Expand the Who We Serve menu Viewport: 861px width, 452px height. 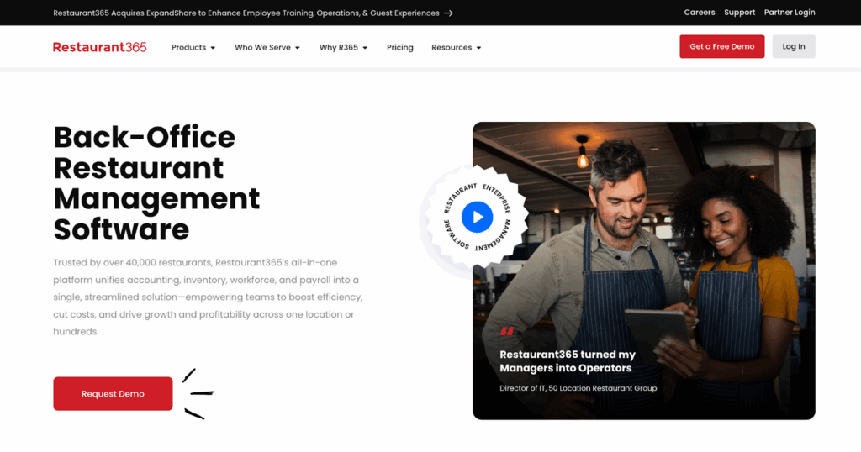(267, 48)
